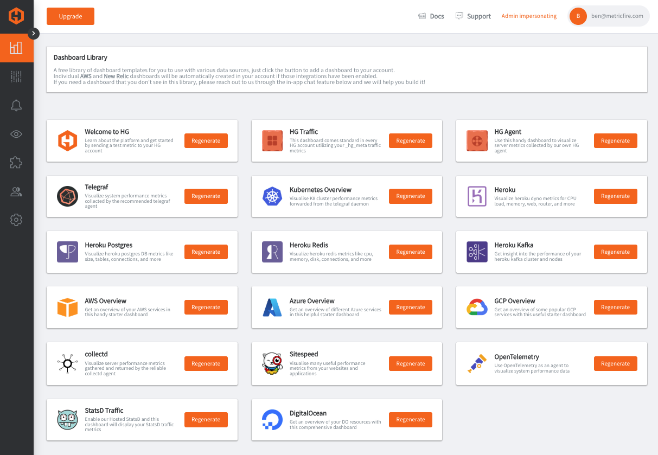Viewport: 658px width, 455px height.
Task: Regenerate the GCP Overview dashboard
Action: tap(615, 307)
